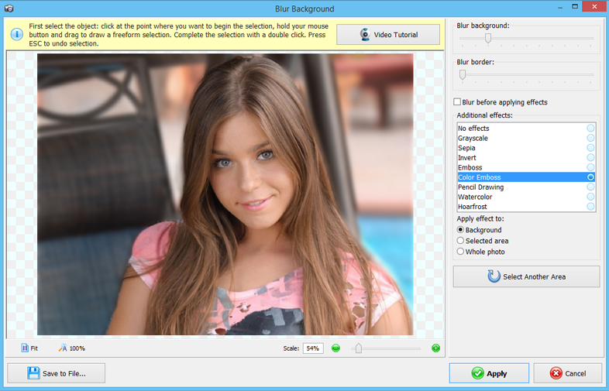Viewport: 609px width, 391px height.
Task: Click the webcam icon on Video Tutorial
Action: tap(365, 35)
